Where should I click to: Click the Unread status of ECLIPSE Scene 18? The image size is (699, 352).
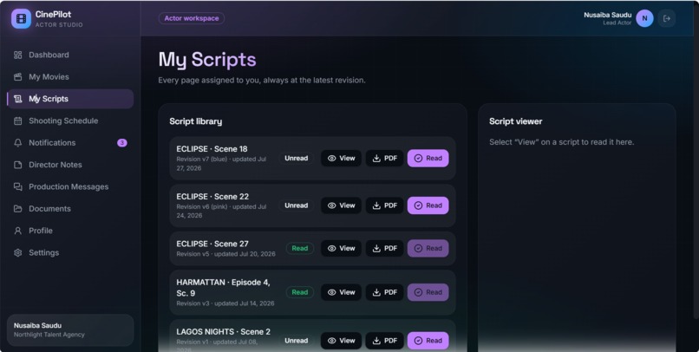(296, 158)
